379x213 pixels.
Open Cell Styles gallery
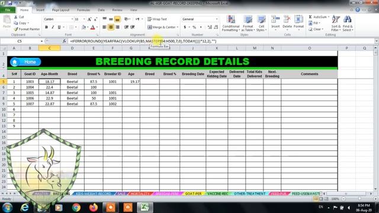point(261,23)
